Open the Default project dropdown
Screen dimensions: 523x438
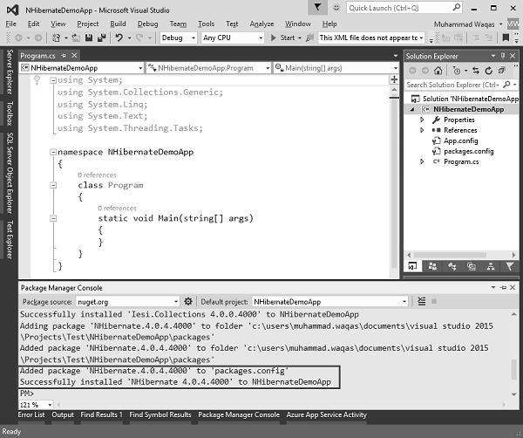tap(329, 302)
